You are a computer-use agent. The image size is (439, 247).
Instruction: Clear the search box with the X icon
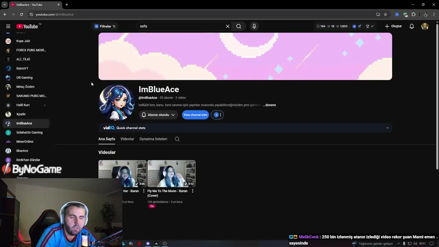pos(227,26)
